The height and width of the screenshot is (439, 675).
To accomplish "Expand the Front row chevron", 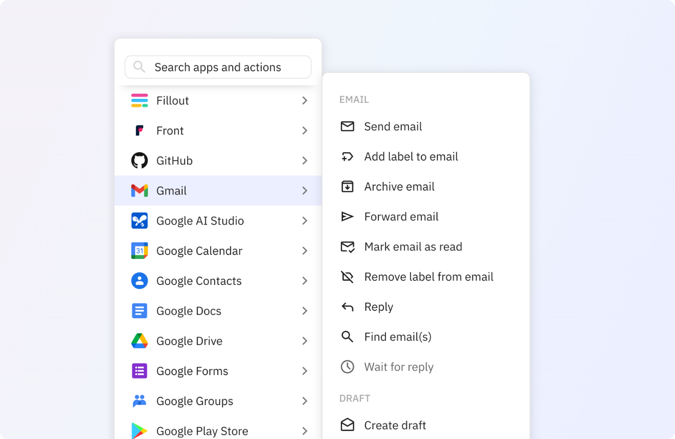I will 305,131.
